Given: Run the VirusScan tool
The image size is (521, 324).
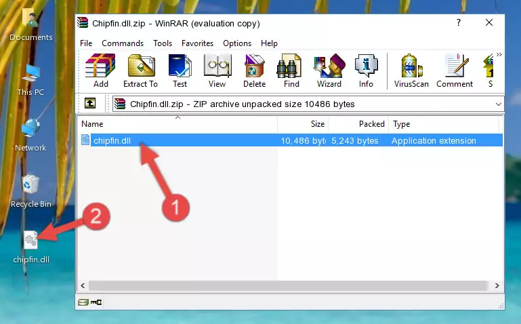Looking at the screenshot, I should click(411, 70).
